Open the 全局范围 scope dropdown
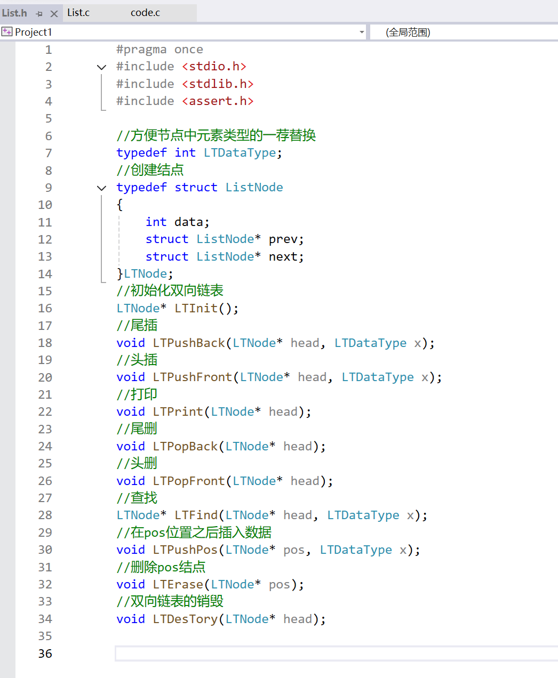The image size is (558, 678). pyautogui.click(x=463, y=32)
